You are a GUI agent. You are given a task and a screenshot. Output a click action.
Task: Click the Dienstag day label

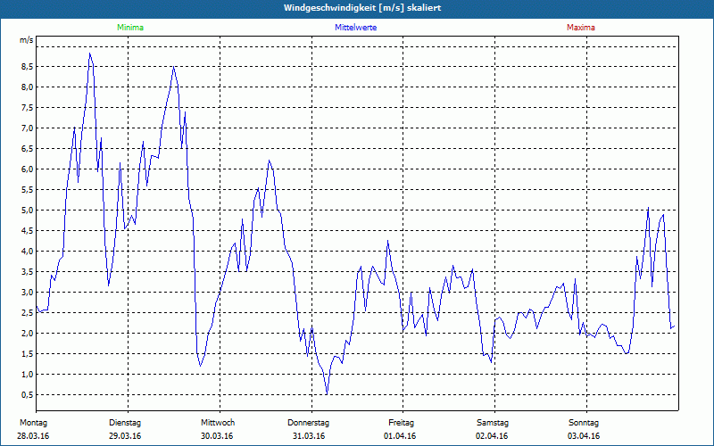pyautogui.click(x=125, y=423)
